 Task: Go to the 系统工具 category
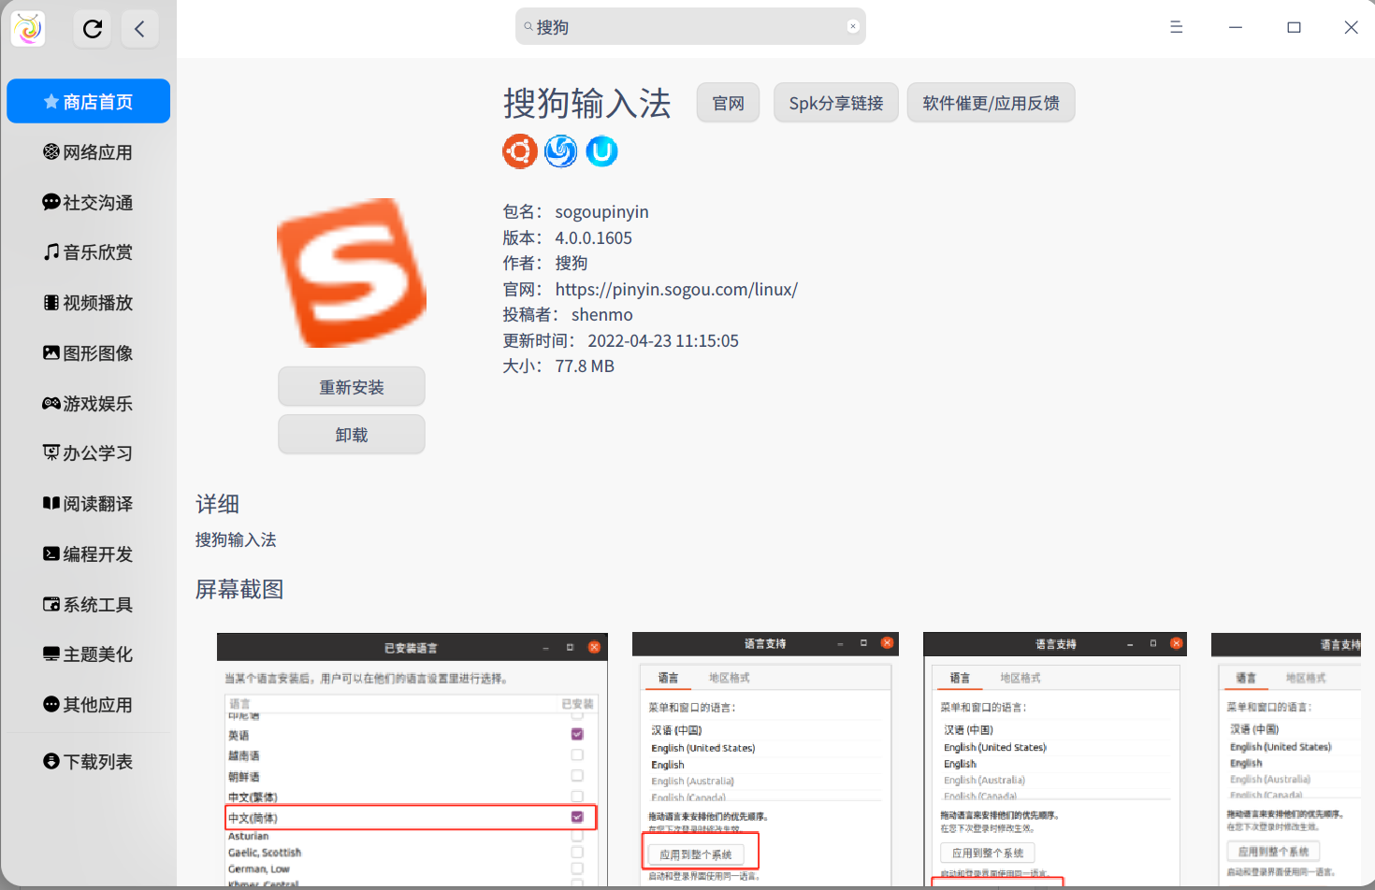click(89, 604)
